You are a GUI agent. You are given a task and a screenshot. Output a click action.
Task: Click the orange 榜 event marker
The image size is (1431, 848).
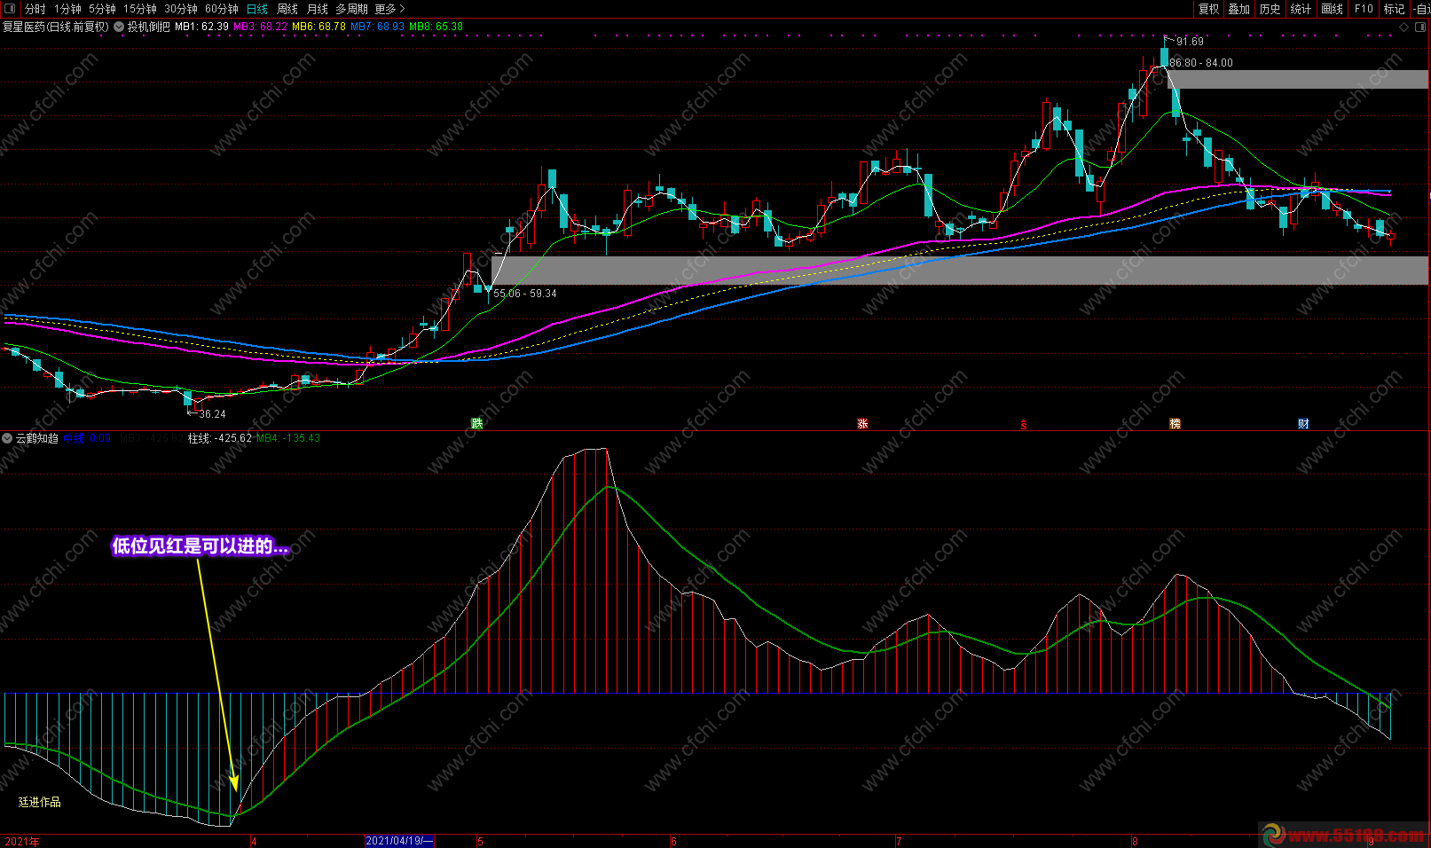tap(1175, 423)
